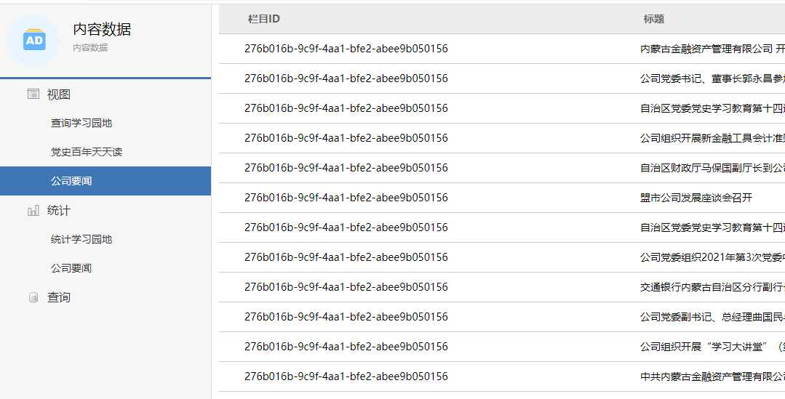Image resolution: width=785 pixels, height=399 pixels.
Task: Open row titled 盟市公司发展座谈会召开
Action: click(696, 198)
